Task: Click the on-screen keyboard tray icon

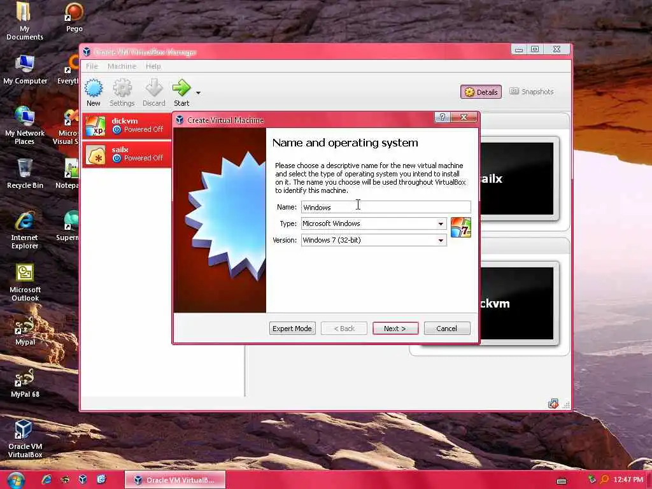Action: tap(562, 481)
